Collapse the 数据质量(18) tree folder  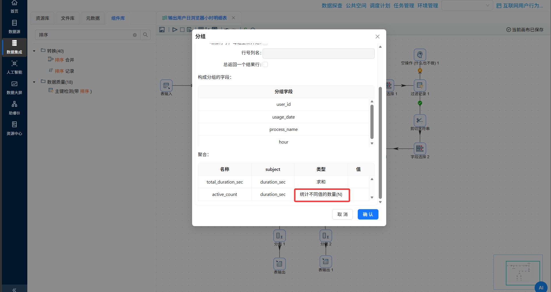[x=34, y=82]
